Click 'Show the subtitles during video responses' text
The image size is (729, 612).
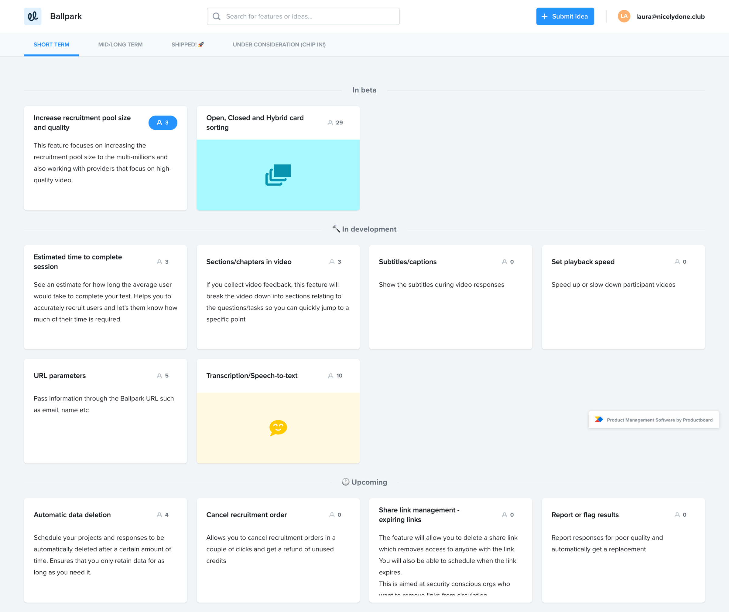pos(441,285)
